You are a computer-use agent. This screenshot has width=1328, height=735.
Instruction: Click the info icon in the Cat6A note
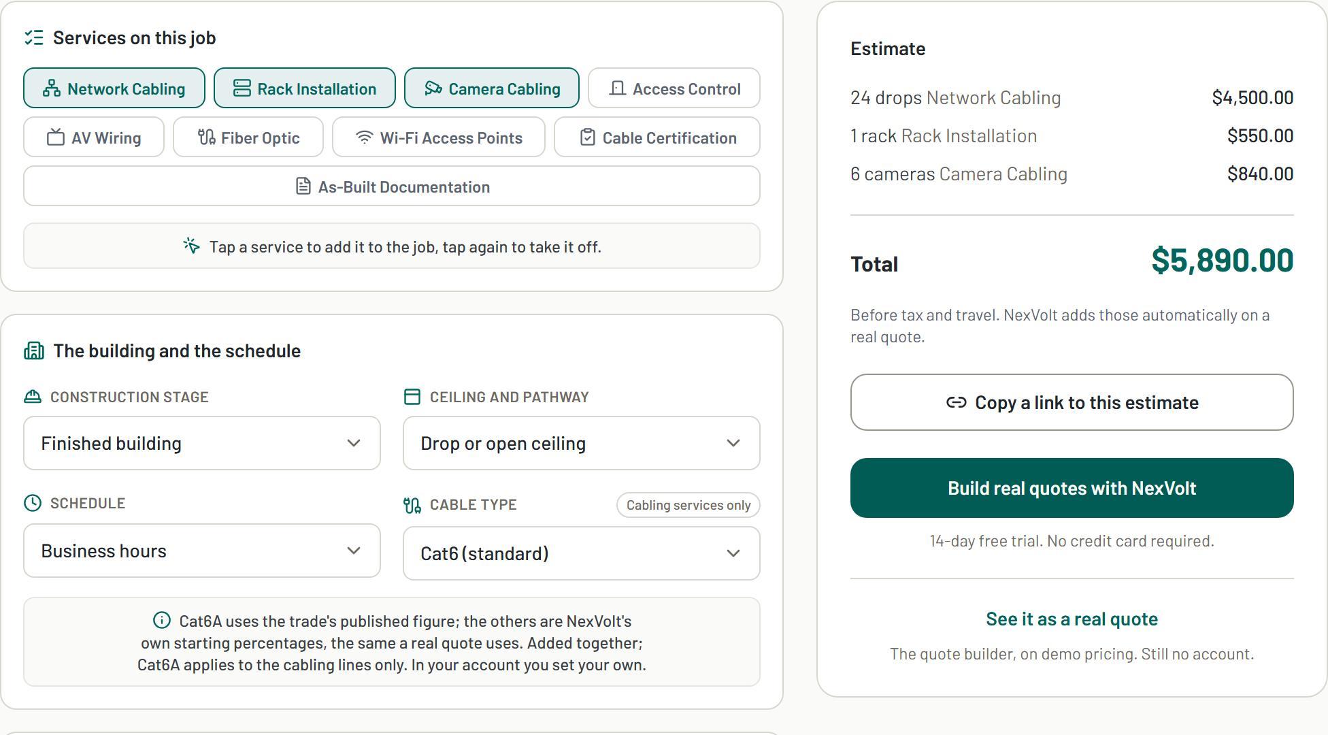click(x=162, y=621)
